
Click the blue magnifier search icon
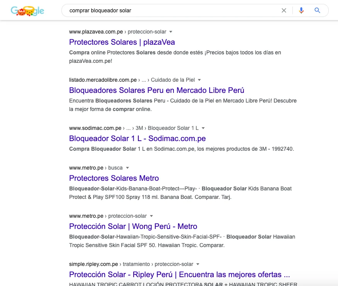pyautogui.click(x=317, y=10)
